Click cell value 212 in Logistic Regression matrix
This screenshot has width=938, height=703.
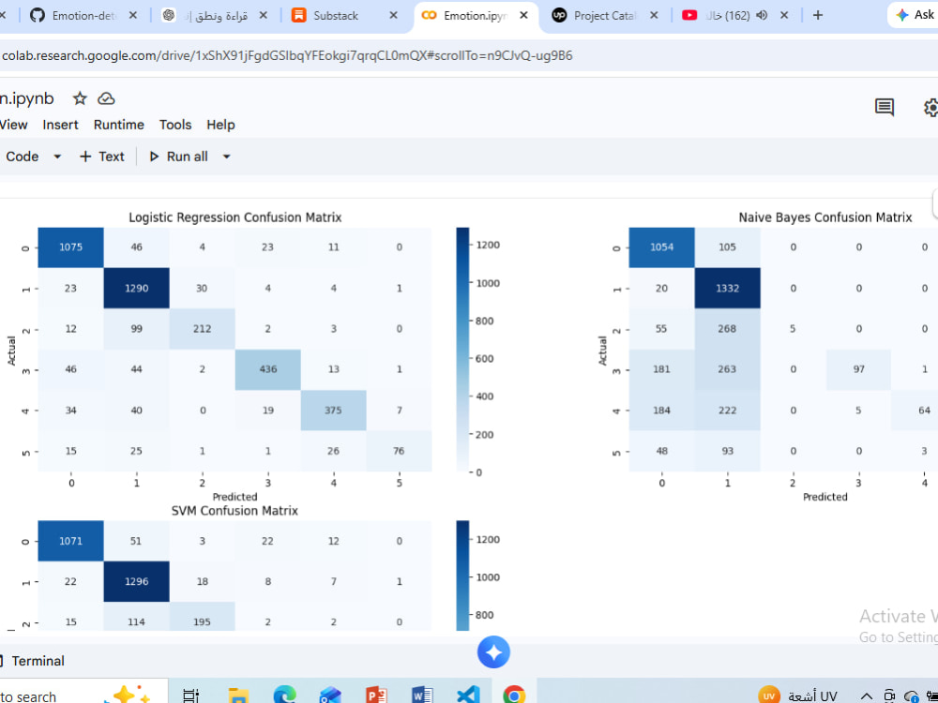[203, 329]
